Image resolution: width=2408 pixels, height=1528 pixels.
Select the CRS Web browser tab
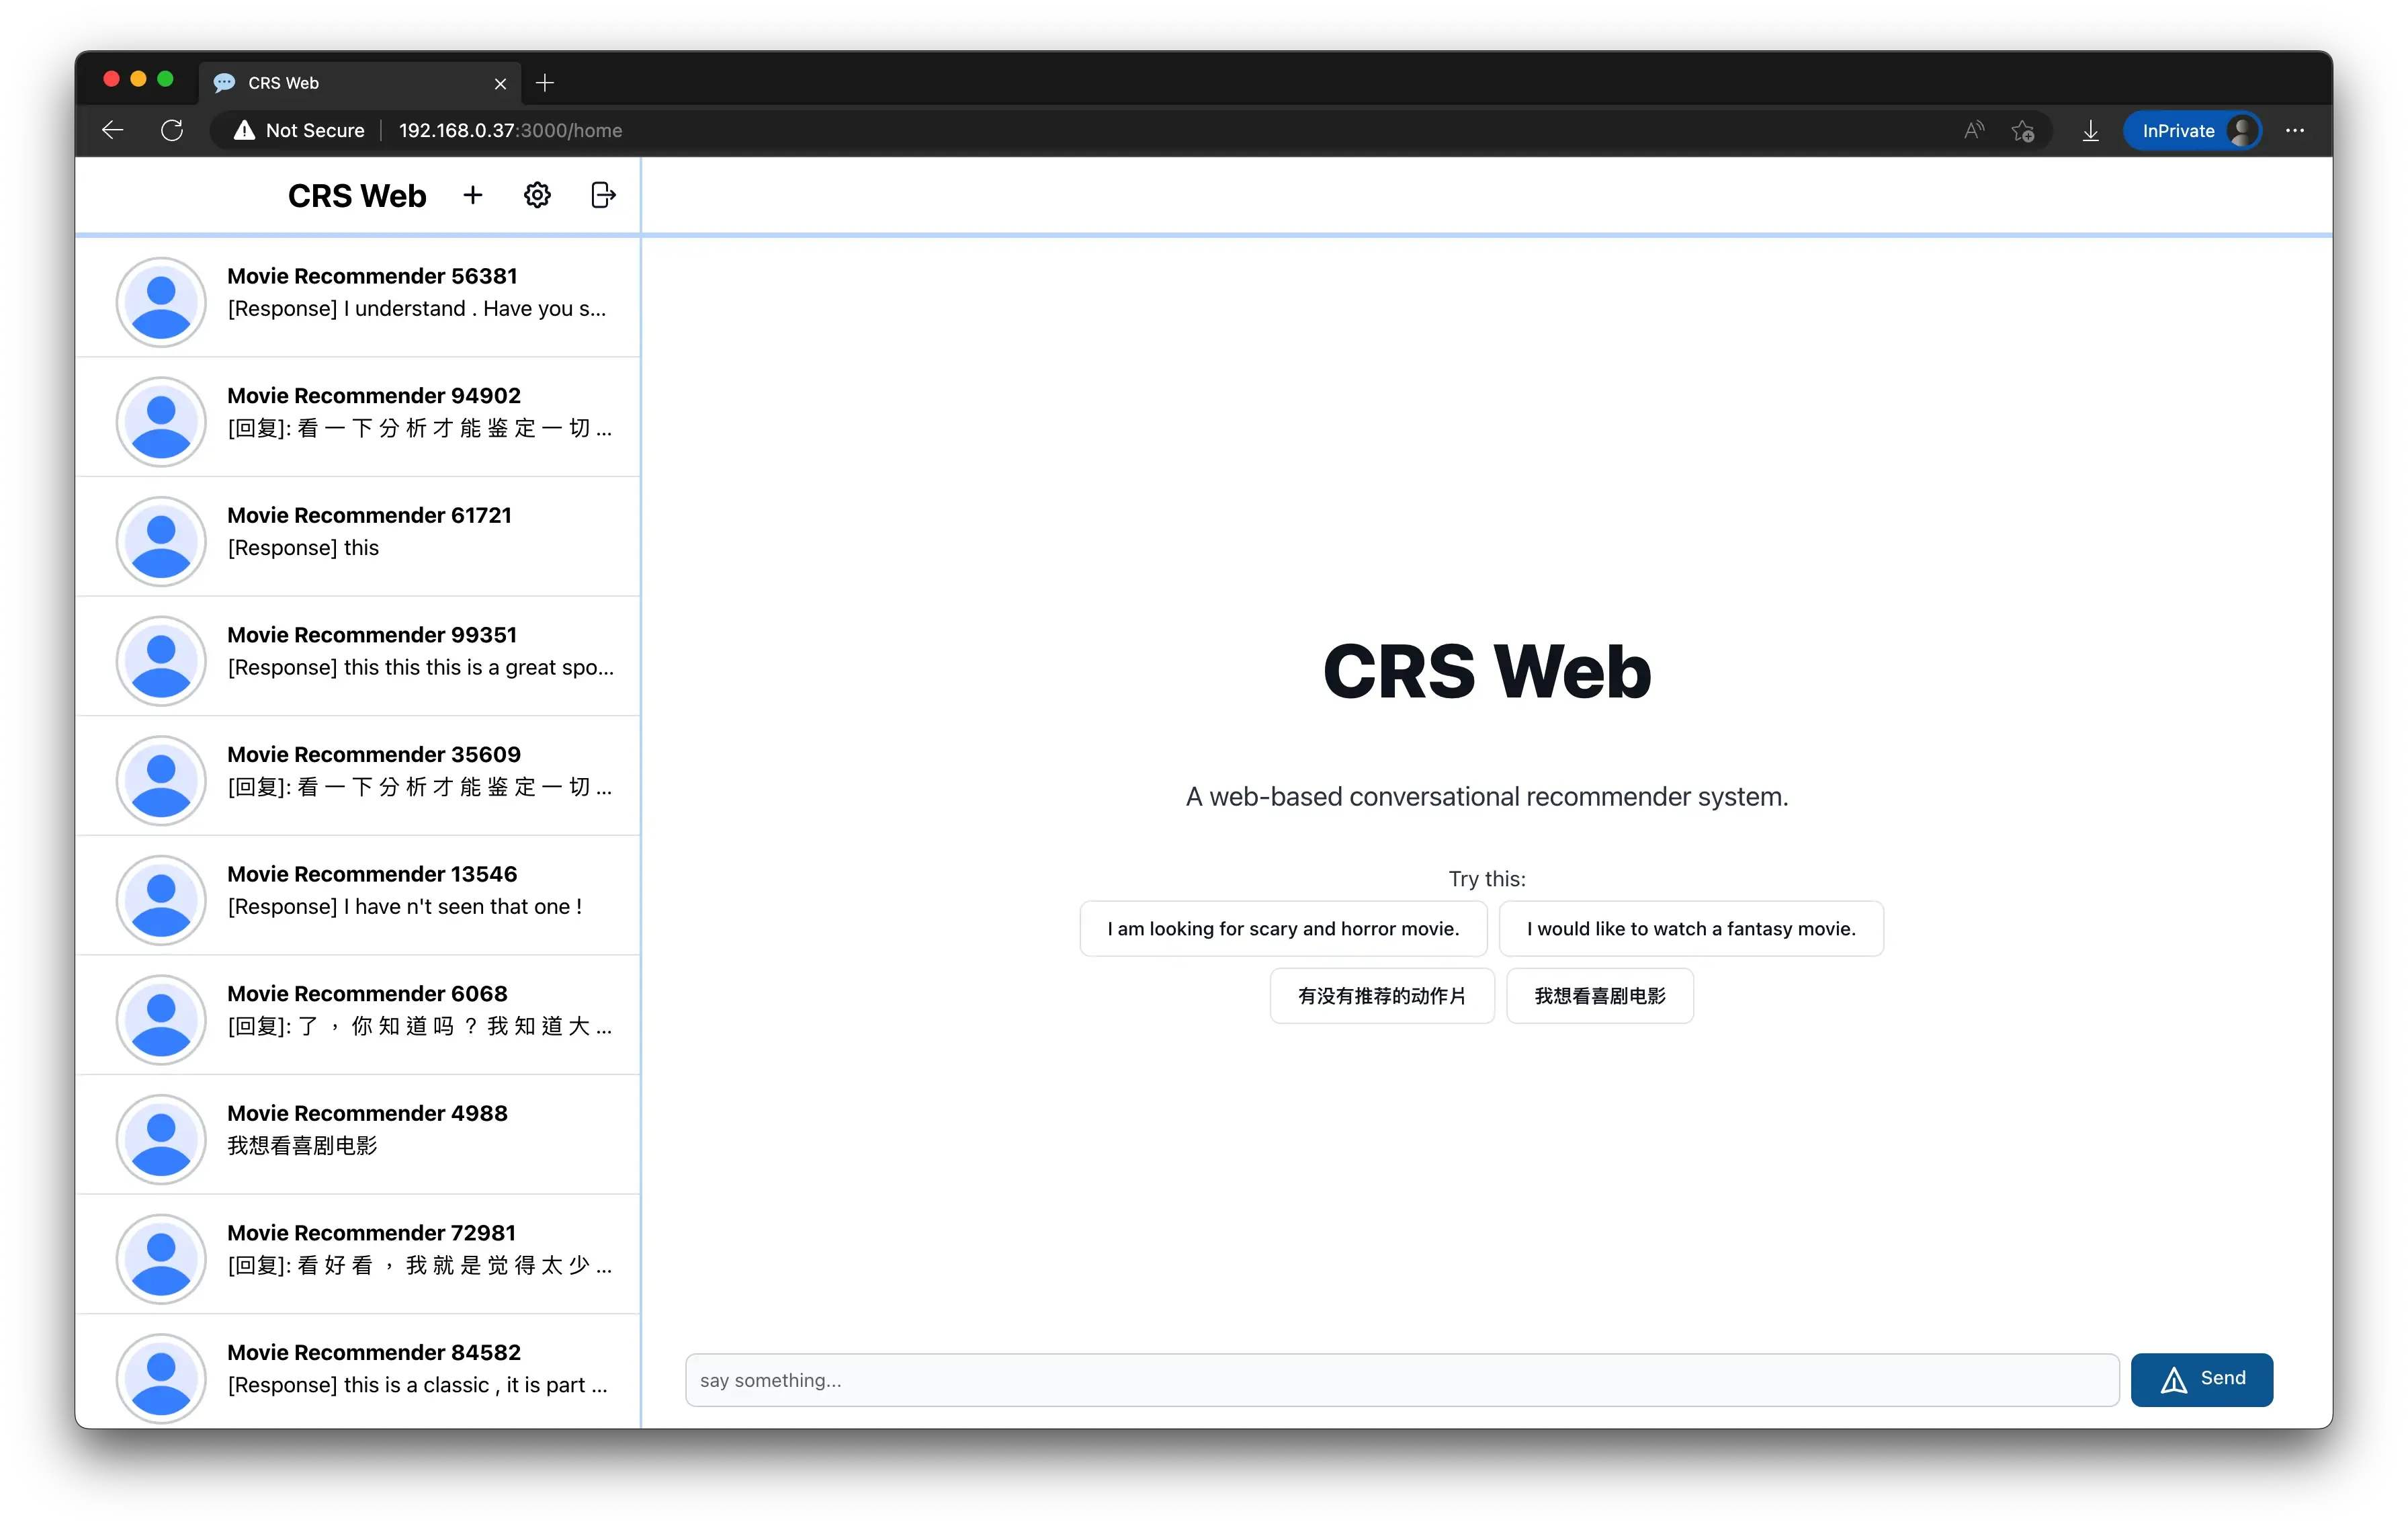[x=361, y=83]
